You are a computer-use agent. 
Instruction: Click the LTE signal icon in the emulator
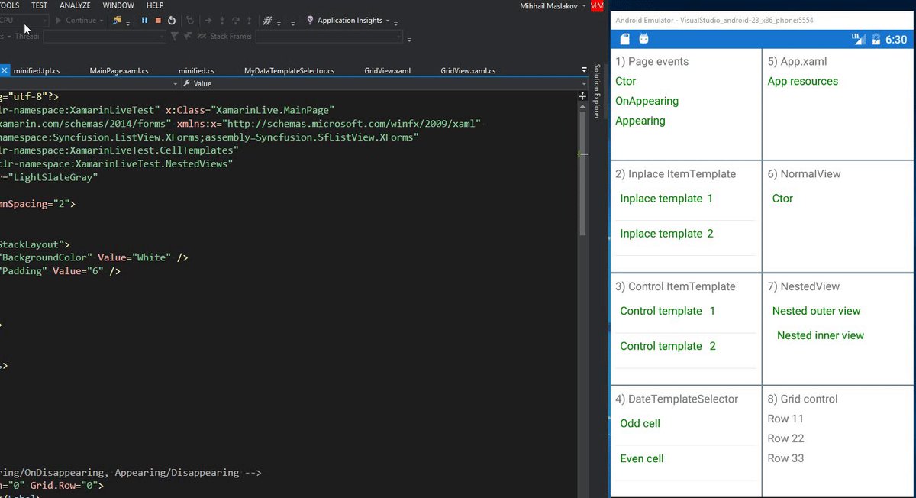click(x=857, y=38)
